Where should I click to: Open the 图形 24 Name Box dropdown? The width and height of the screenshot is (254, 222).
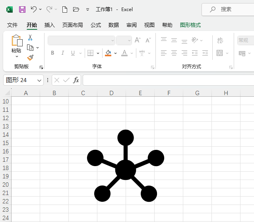click(x=39, y=80)
